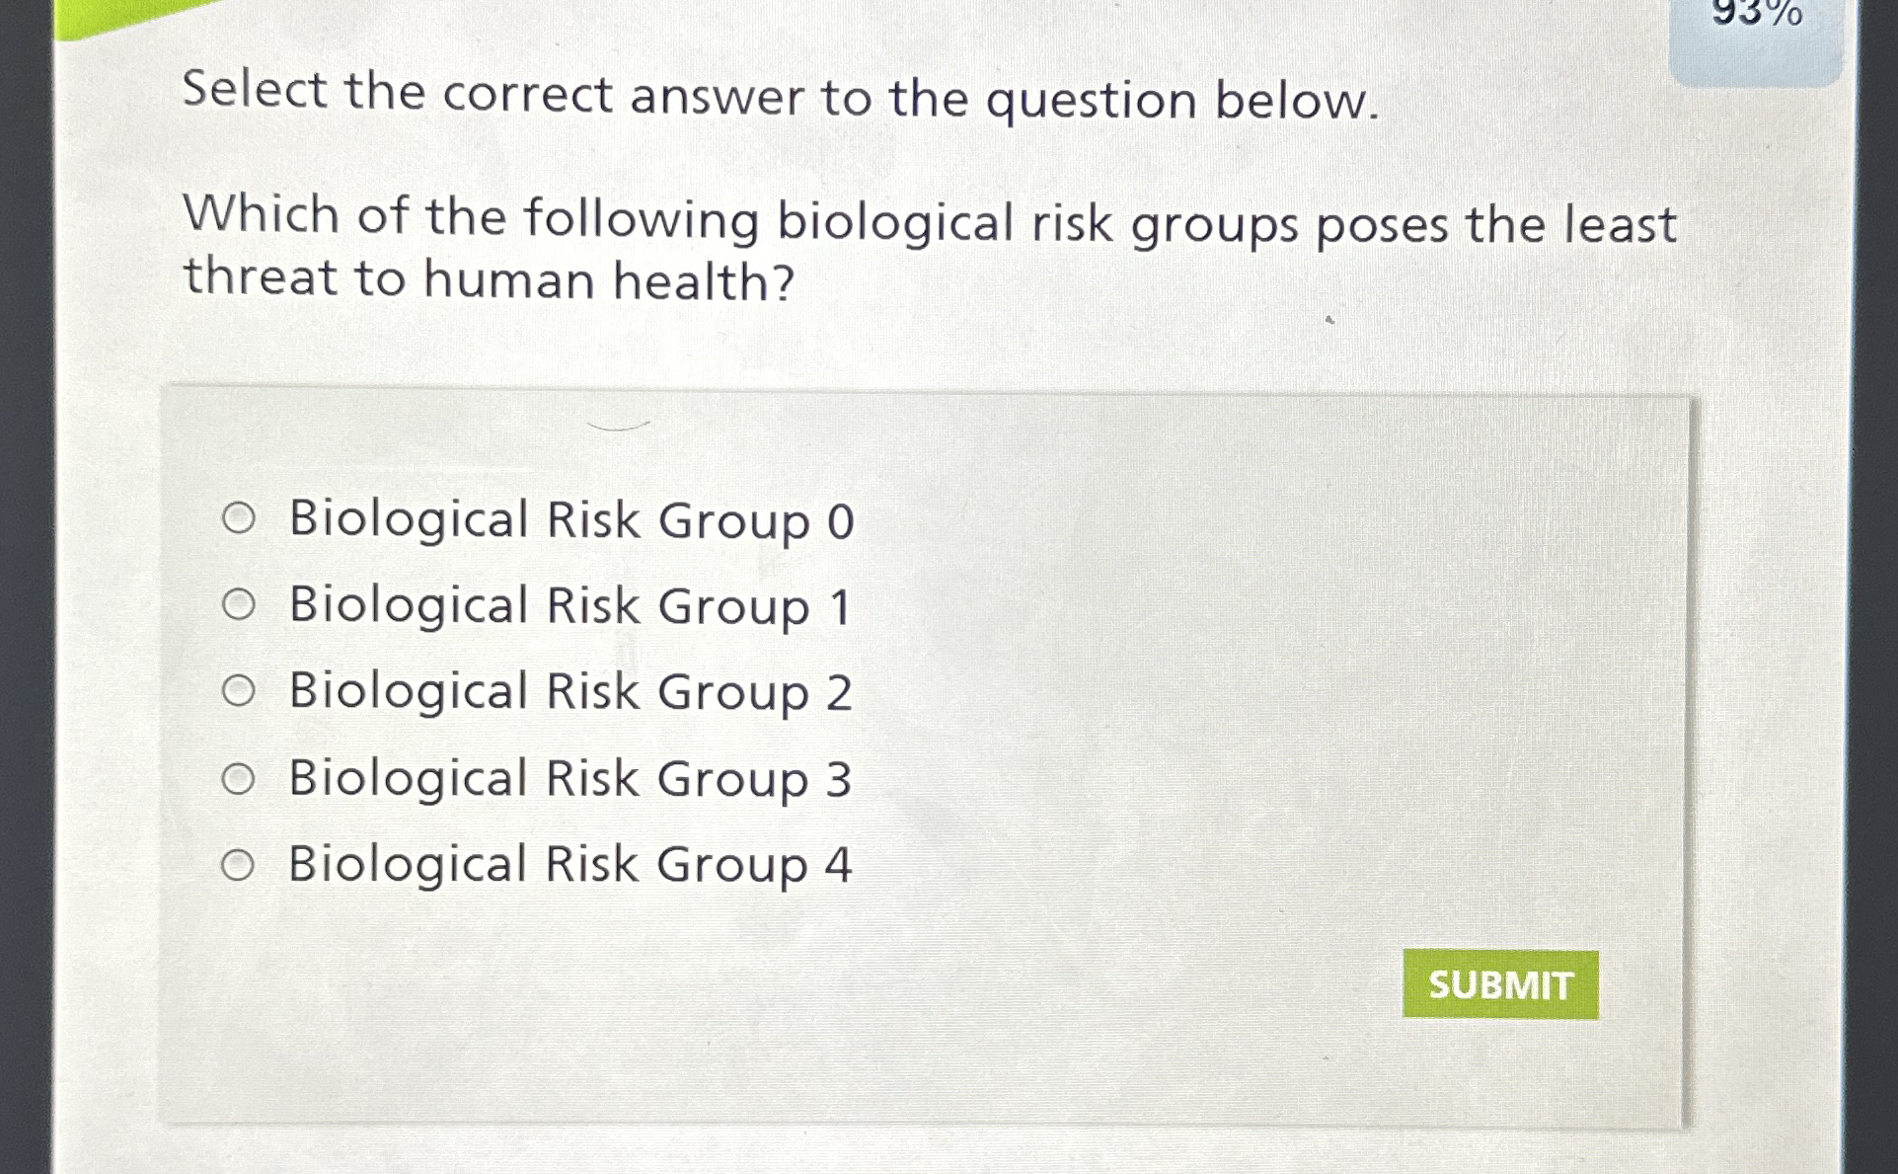Click the answer option labeled Group 2
Screen dimensions: 1898x1174
(568, 692)
